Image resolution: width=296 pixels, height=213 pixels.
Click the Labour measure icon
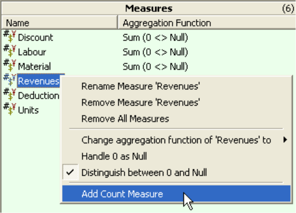tap(10, 51)
